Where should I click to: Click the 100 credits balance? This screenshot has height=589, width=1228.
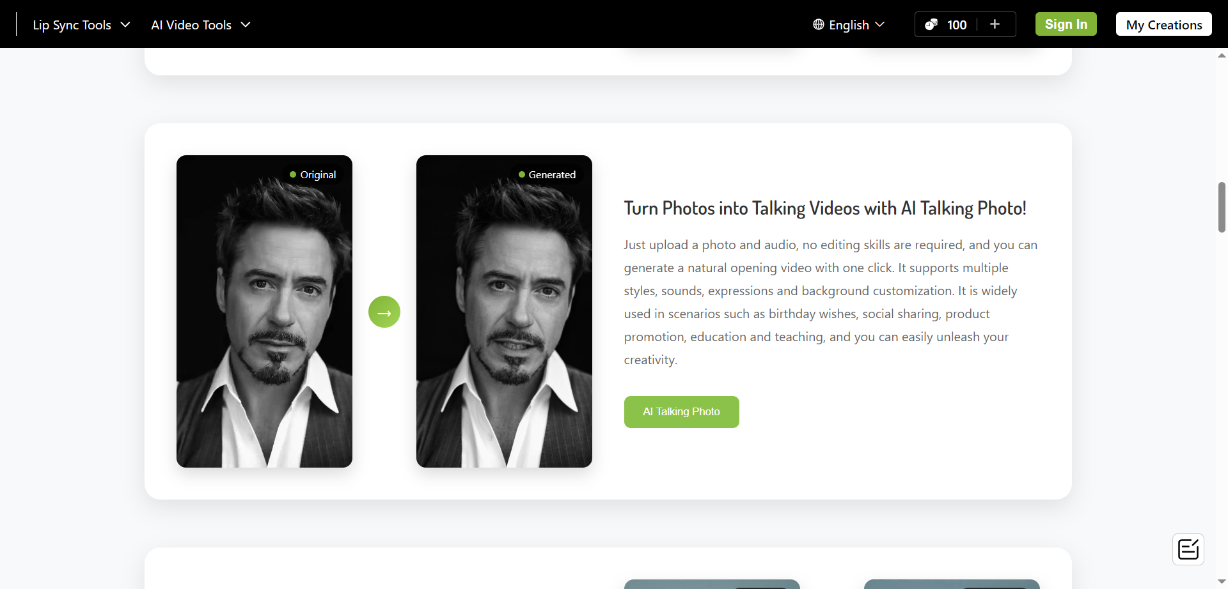(x=957, y=25)
